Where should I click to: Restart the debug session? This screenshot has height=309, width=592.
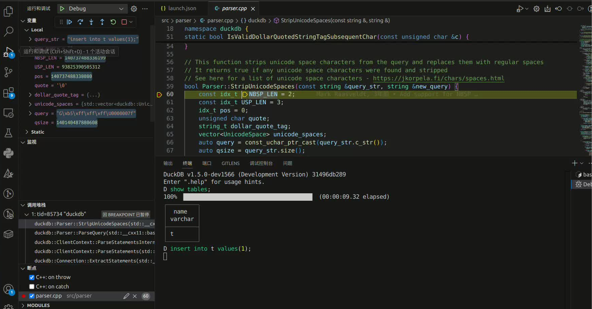click(x=113, y=22)
